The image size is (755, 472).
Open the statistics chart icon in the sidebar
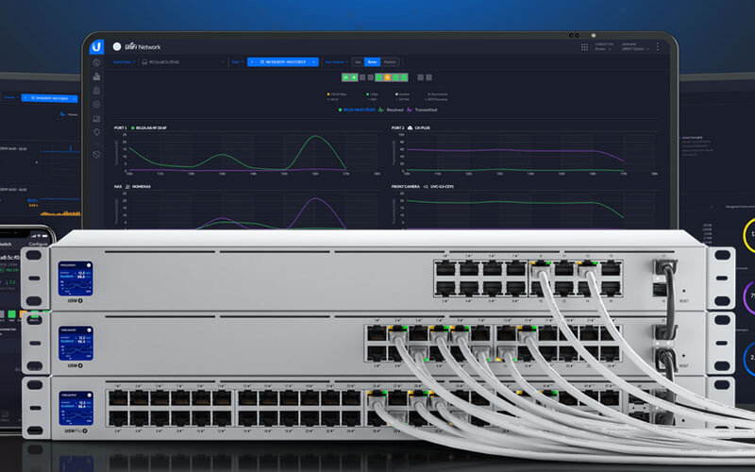pos(96,76)
